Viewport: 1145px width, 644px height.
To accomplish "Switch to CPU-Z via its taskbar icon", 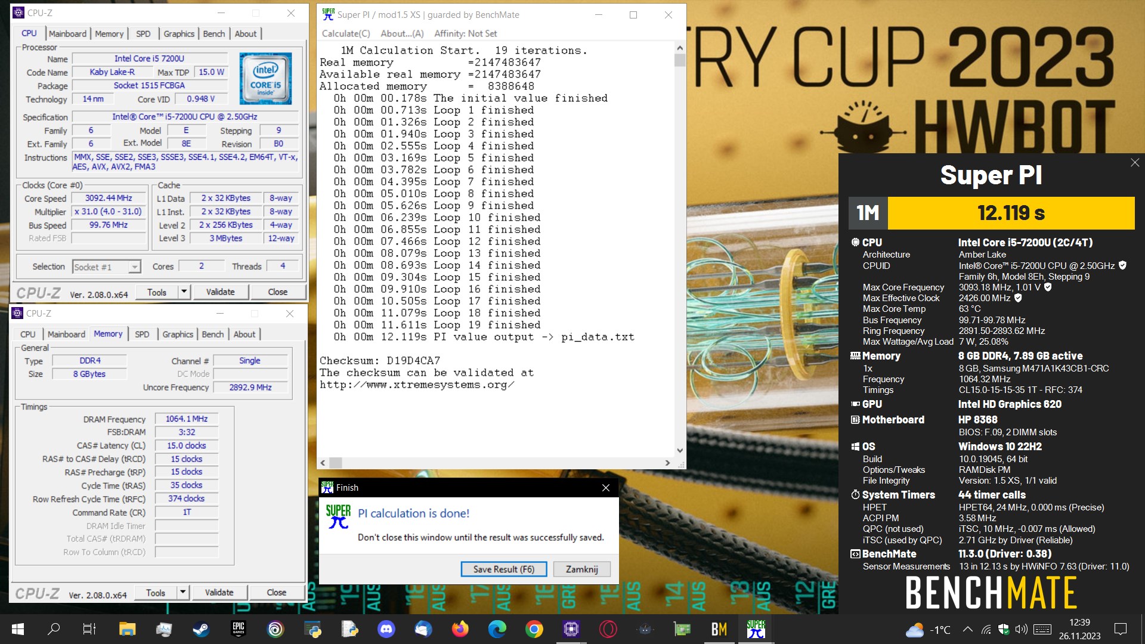I will (x=571, y=629).
